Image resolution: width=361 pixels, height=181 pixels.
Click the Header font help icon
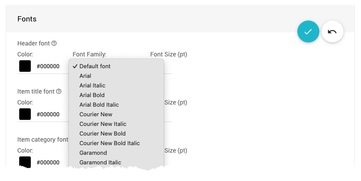(54, 43)
